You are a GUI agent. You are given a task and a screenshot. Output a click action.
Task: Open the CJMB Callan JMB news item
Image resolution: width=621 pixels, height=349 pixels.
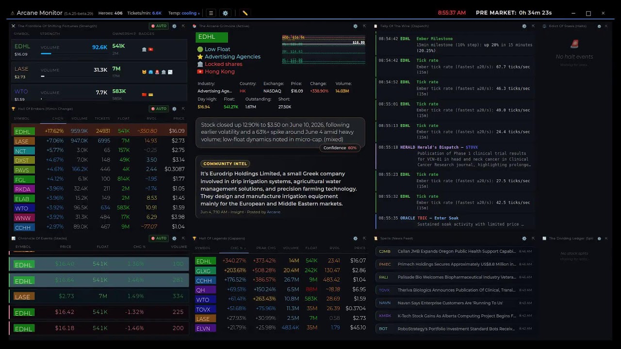point(455,252)
